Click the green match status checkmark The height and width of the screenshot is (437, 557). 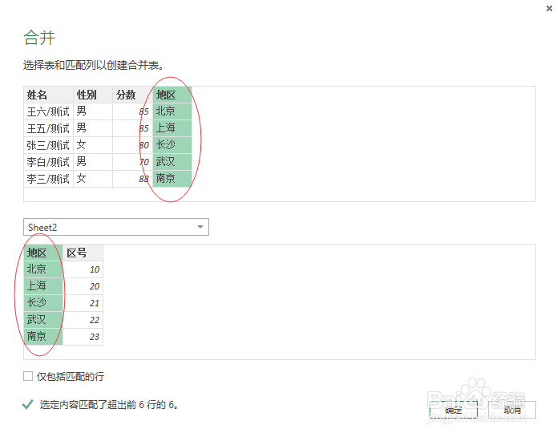[28, 404]
